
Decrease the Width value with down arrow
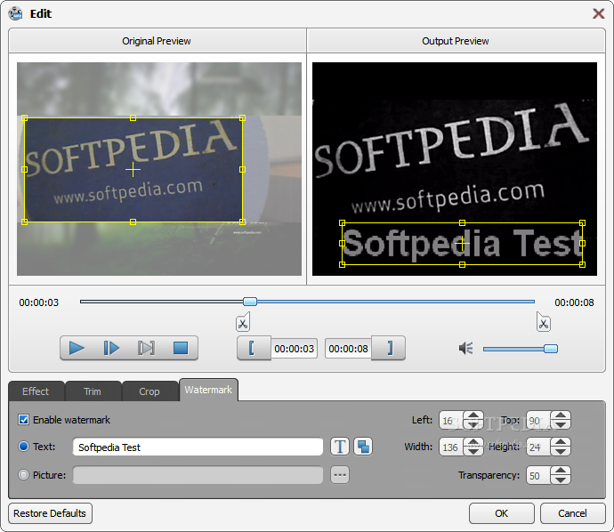click(x=473, y=451)
